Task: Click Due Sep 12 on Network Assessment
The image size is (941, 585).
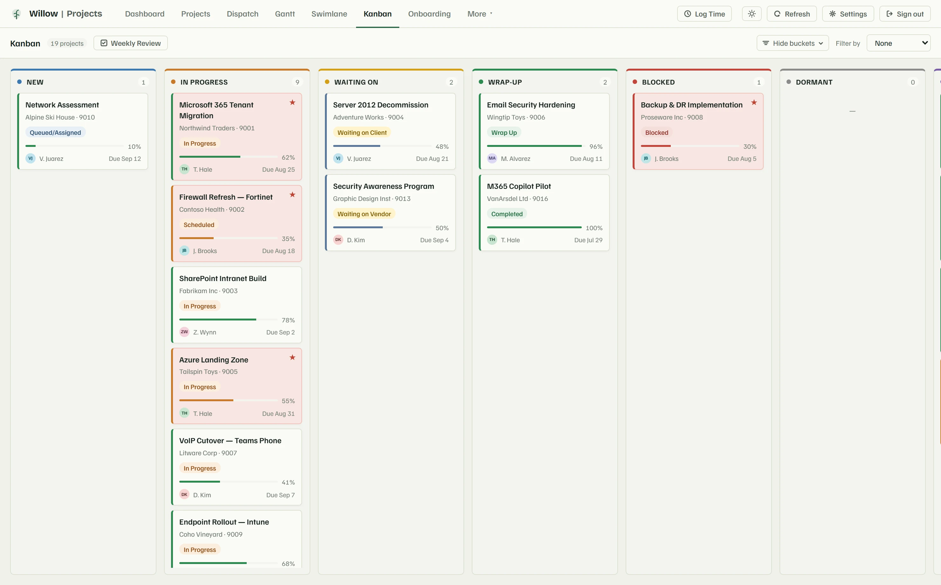Action: [x=125, y=159]
